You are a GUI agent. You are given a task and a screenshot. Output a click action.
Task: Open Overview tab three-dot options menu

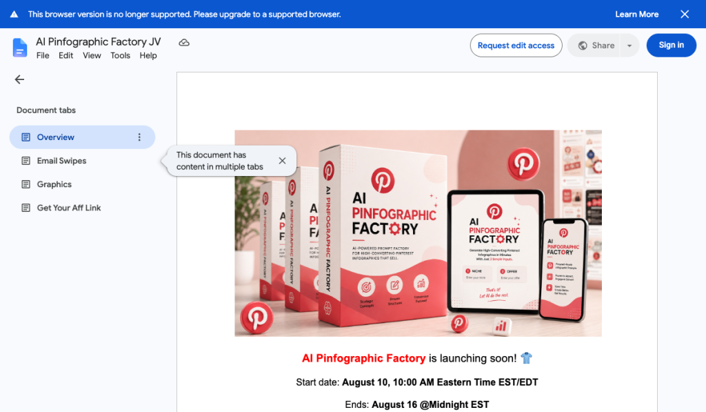click(x=139, y=137)
